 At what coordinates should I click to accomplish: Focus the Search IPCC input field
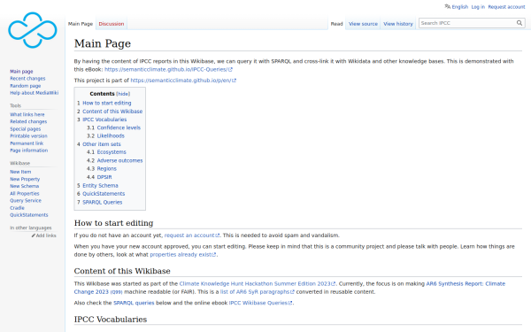467,23
